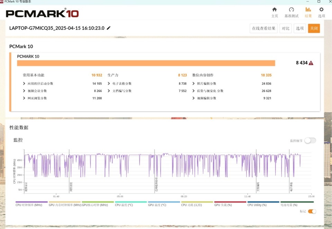This screenshot has width=332, height=229.
Task: Click the 数位内容创作 score 18 335
Action: (266, 75)
